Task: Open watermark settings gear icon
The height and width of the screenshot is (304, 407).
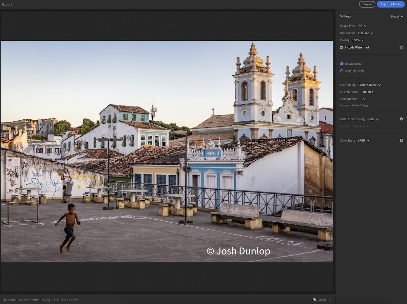Action: (401, 47)
